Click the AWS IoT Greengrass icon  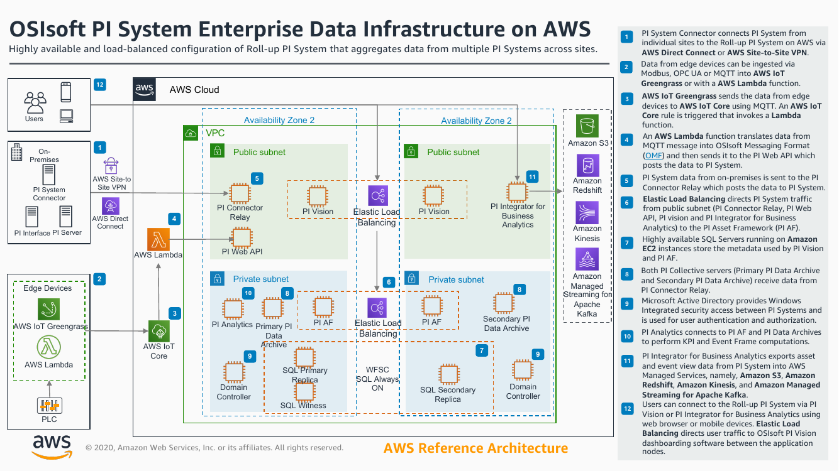(48, 310)
